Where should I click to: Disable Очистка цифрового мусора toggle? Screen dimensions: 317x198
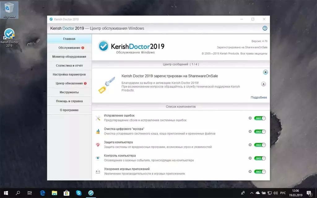260,131
